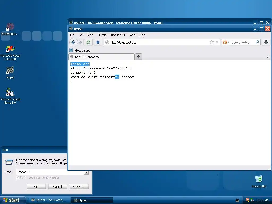272x204 pixels.
Task: Expand the Run dialog Open dropdown arrow
Action: click(86, 172)
